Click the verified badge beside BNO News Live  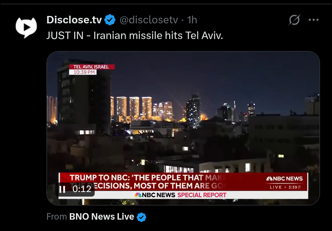pos(141,217)
